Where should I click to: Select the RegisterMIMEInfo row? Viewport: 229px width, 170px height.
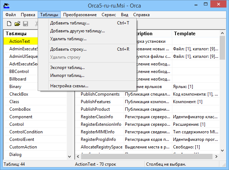click(147, 132)
